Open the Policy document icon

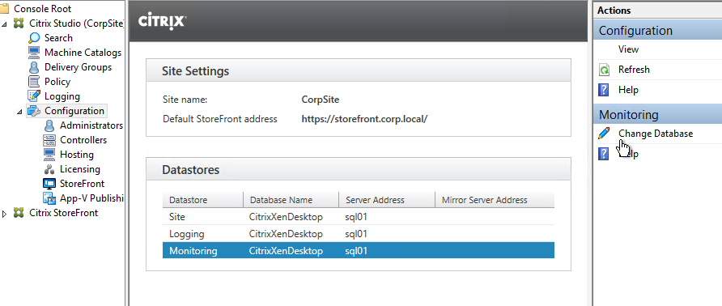coord(34,82)
